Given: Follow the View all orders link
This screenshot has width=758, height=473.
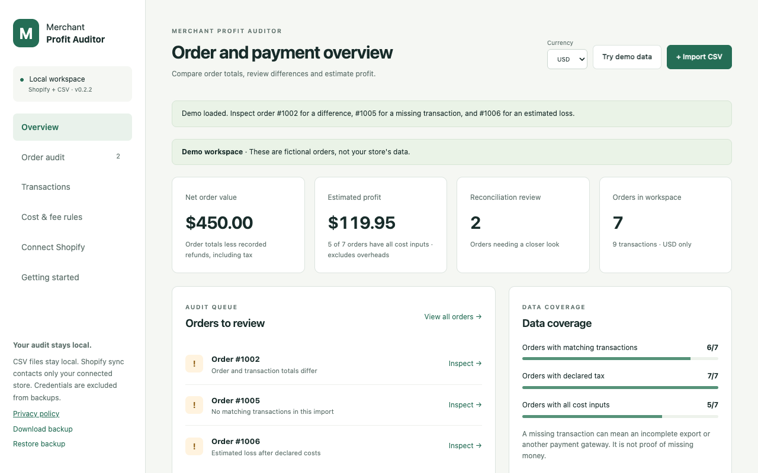Looking at the screenshot, I should (453, 317).
